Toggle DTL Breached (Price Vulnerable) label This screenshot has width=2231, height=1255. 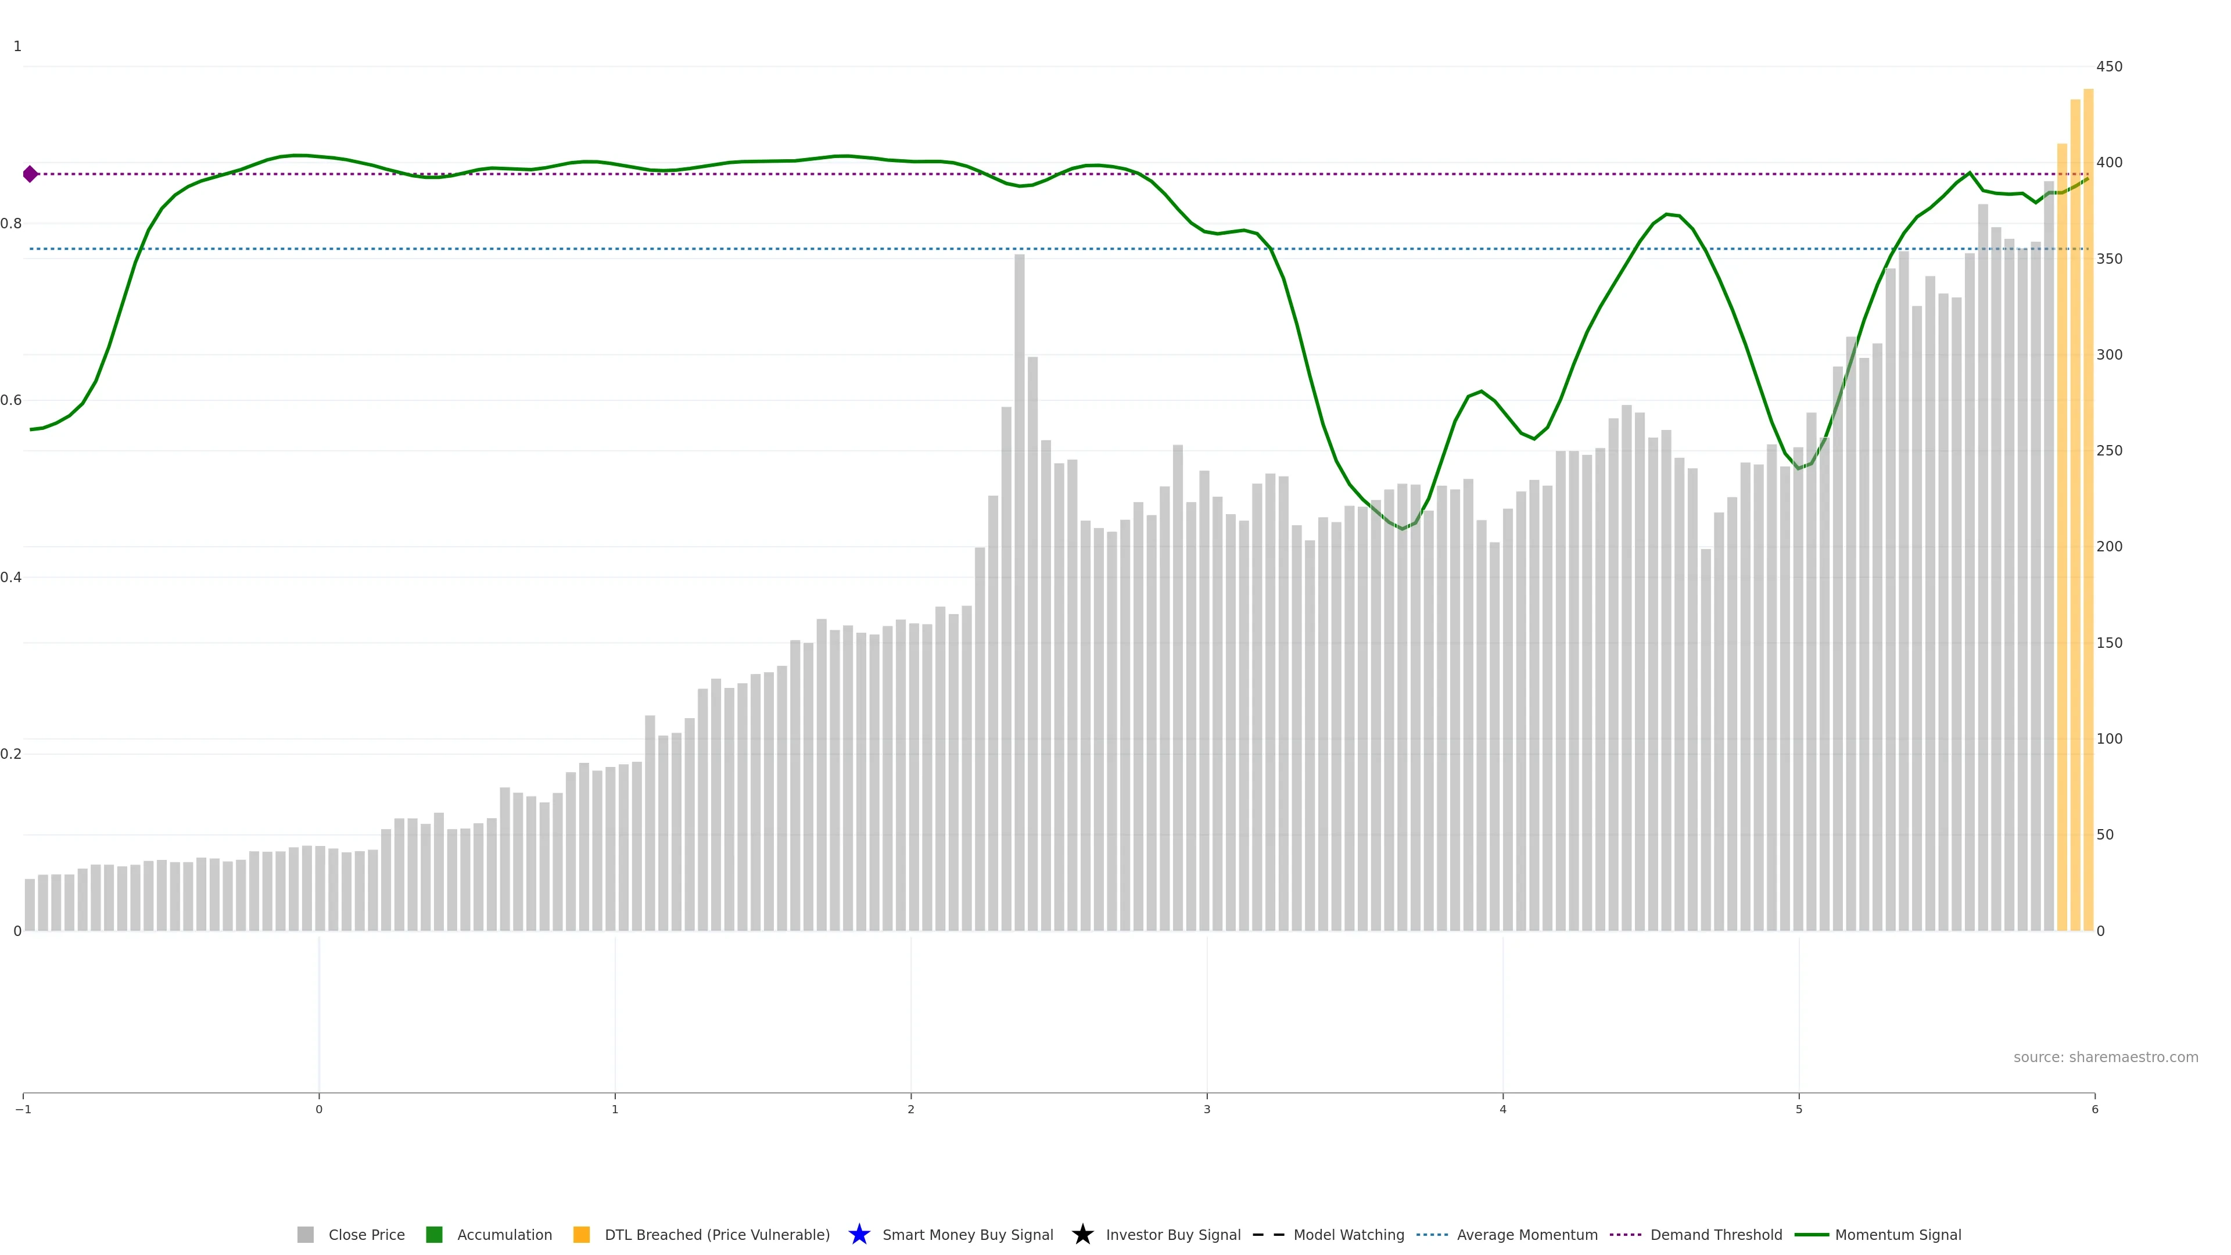pyautogui.click(x=716, y=1234)
